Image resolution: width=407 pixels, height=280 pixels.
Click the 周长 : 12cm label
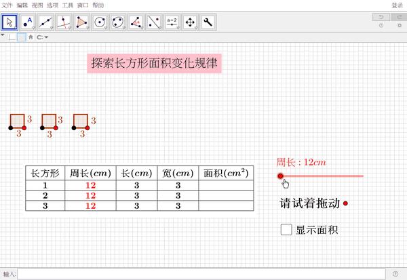click(x=301, y=163)
